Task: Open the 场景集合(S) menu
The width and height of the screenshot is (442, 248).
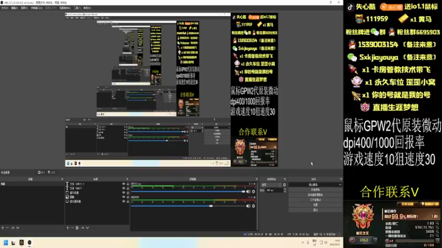Action: pos(65,8)
